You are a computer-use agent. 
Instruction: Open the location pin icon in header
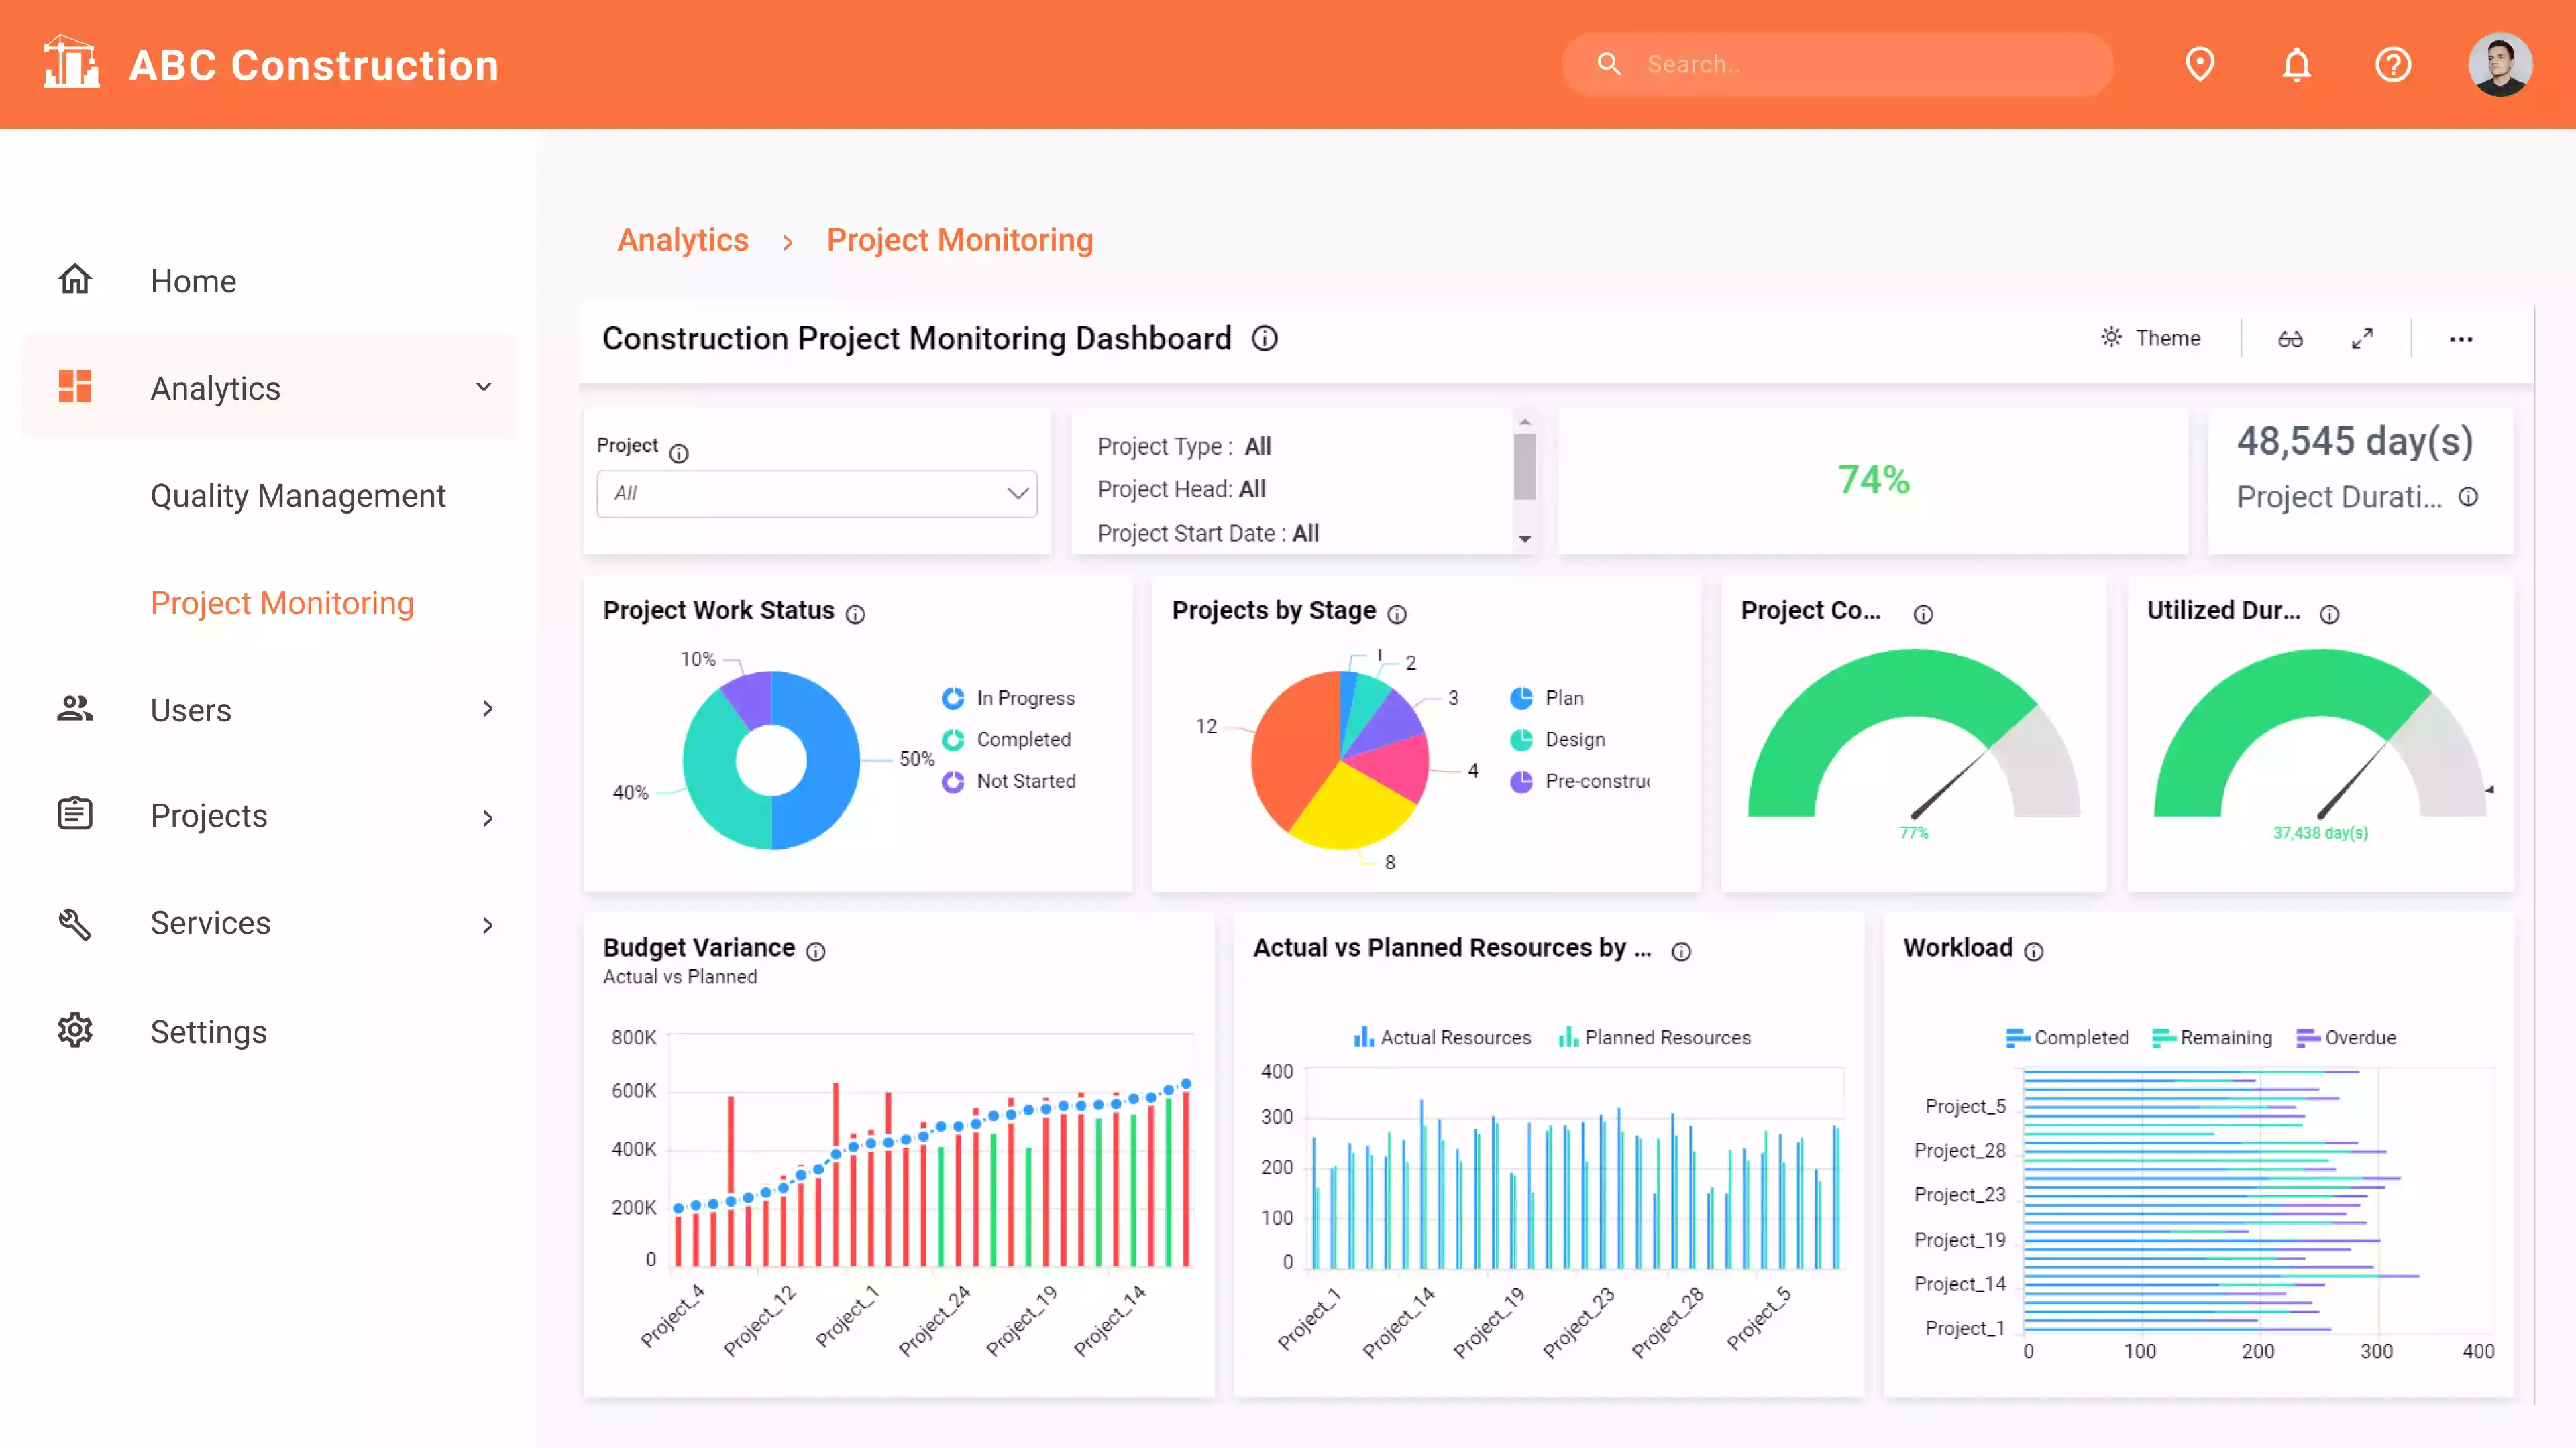pos(2200,64)
